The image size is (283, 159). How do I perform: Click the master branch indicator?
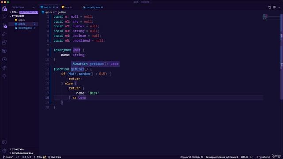(x=8, y=157)
